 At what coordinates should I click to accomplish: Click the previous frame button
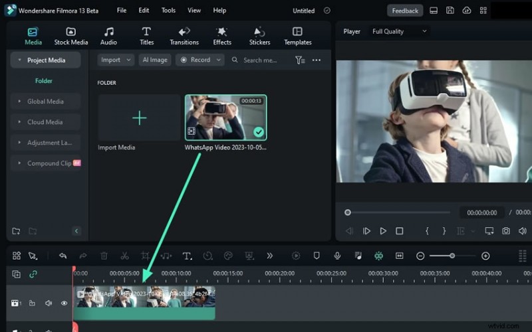pos(348,231)
